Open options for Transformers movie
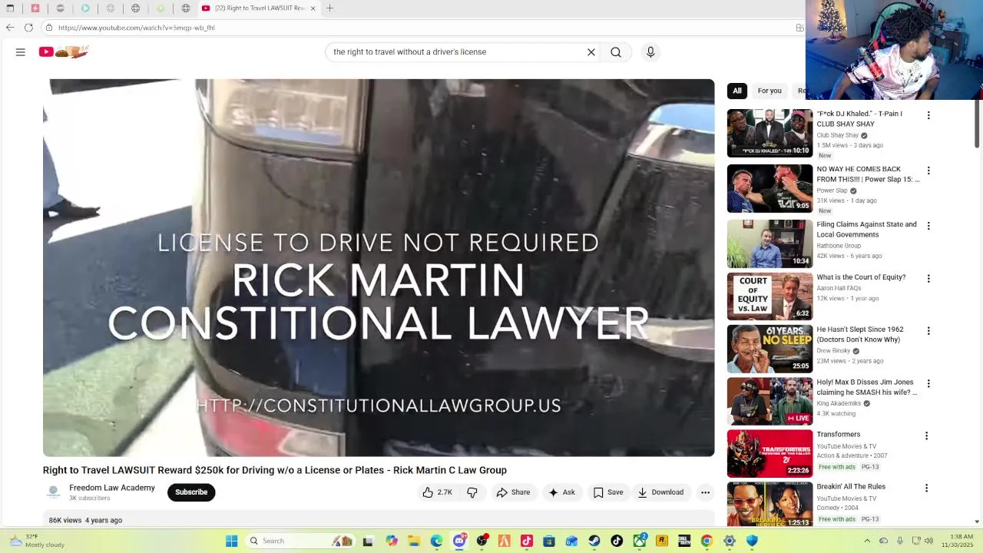 [x=926, y=435]
